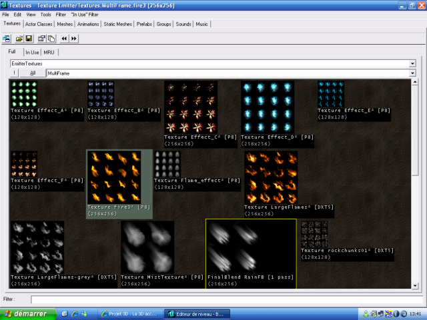This screenshot has width=427, height=320.
Task: Click the texture list scroll up arrow
Action: click(x=415, y=82)
